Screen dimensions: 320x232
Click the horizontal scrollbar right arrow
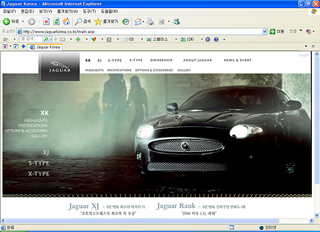coord(311,220)
